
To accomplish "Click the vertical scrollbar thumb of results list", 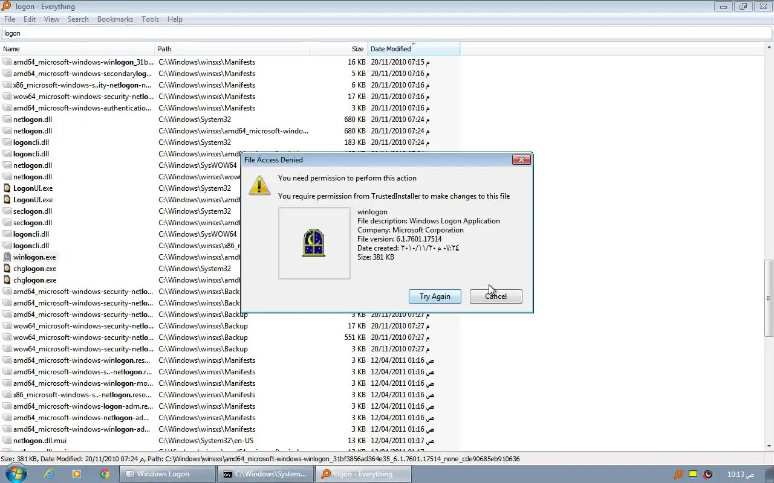I will [x=769, y=298].
